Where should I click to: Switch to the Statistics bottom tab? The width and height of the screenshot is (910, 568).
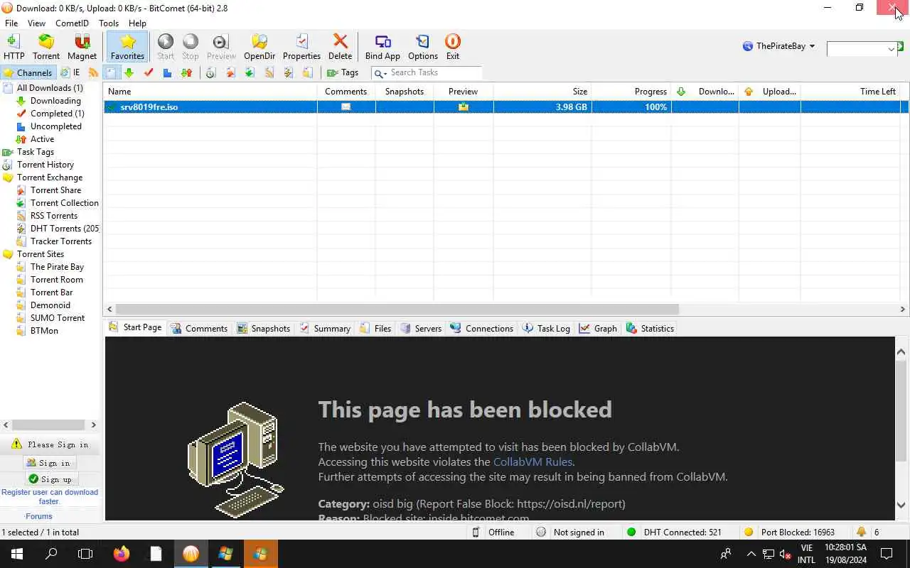coord(650,329)
